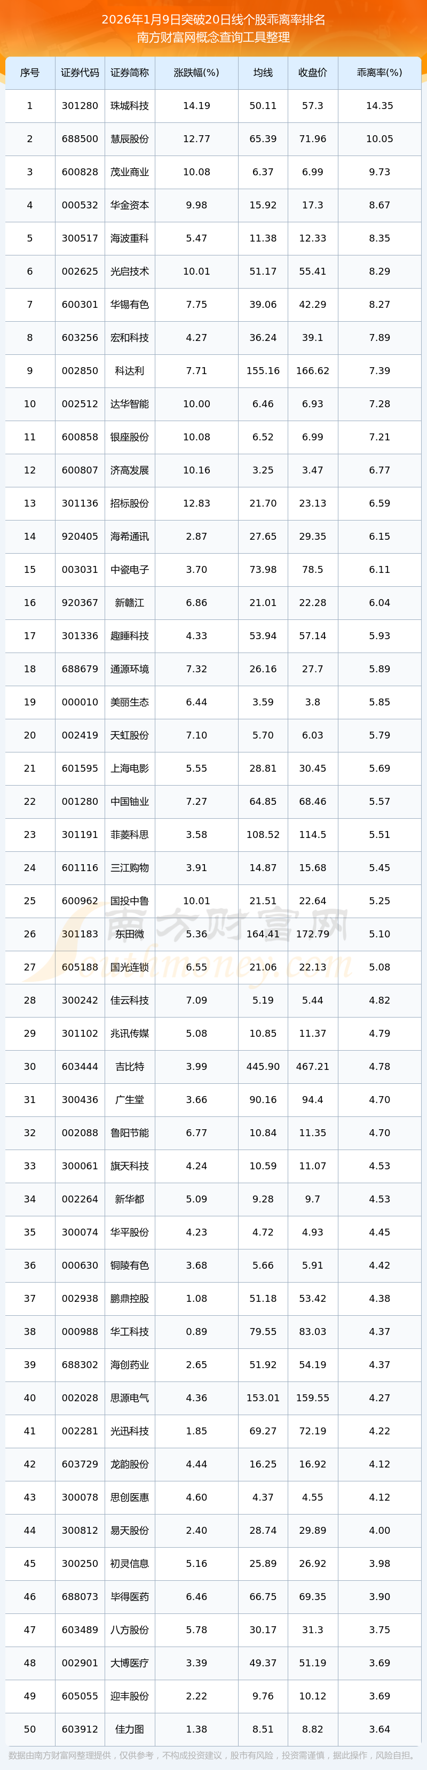Viewport: 427px width, 1770px height.
Task: Select stock name 思源电气
Action: coord(130,1398)
